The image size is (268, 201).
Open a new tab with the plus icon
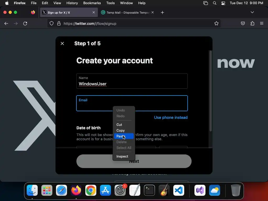click(162, 13)
